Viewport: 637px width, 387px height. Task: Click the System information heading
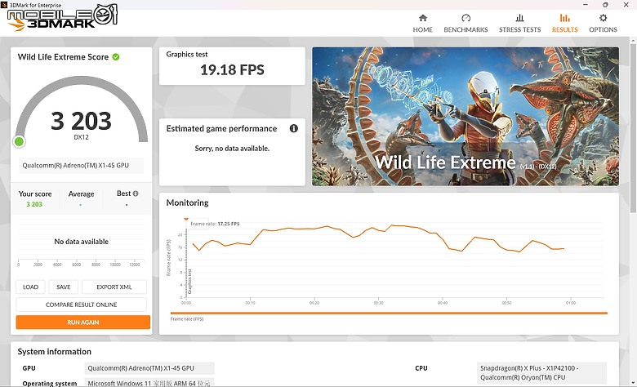tap(55, 352)
